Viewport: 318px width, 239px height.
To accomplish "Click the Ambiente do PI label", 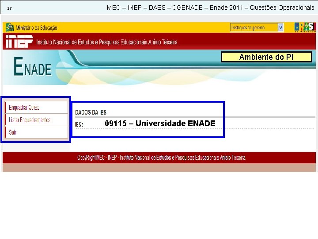I will point(266,57).
